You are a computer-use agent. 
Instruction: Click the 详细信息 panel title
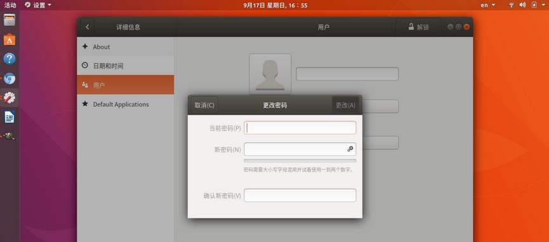coord(128,27)
